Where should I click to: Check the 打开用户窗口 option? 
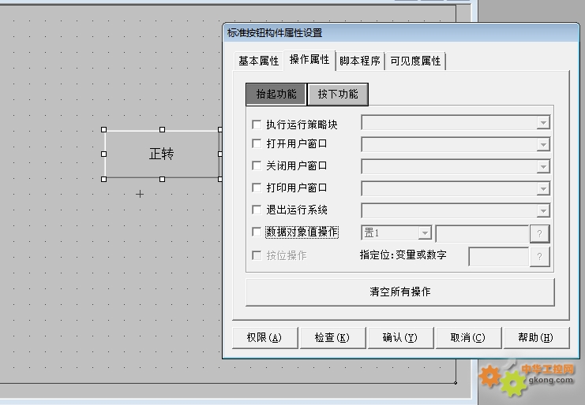click(x=257, y=143)
